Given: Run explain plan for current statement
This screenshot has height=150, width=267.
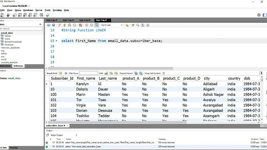Looking at the screenshot, I should click(x=70, y=25).
